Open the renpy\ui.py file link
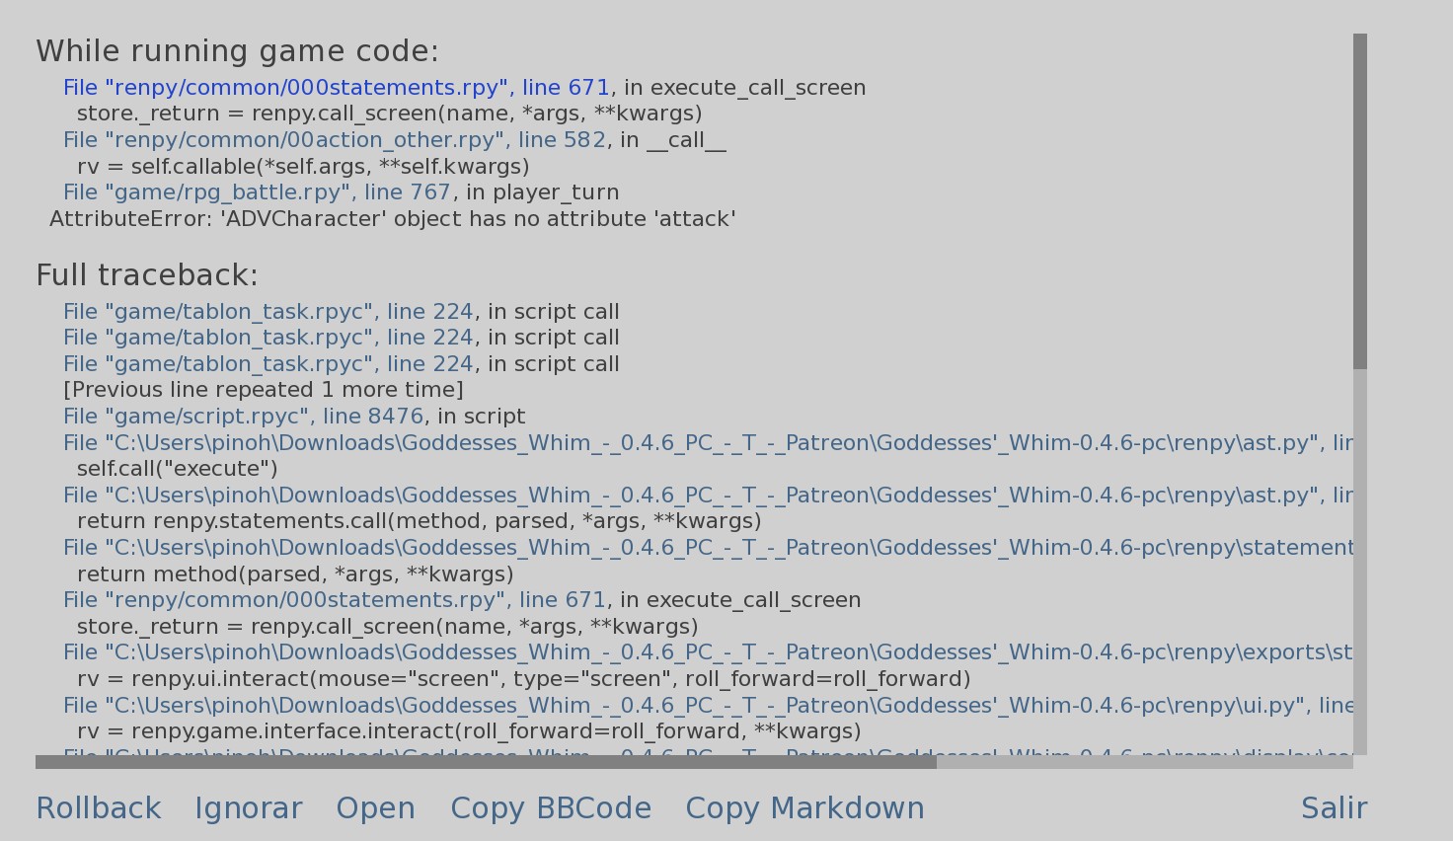Image resolution: width=1453 pixels, height=841 pixels. click(708, 706)
